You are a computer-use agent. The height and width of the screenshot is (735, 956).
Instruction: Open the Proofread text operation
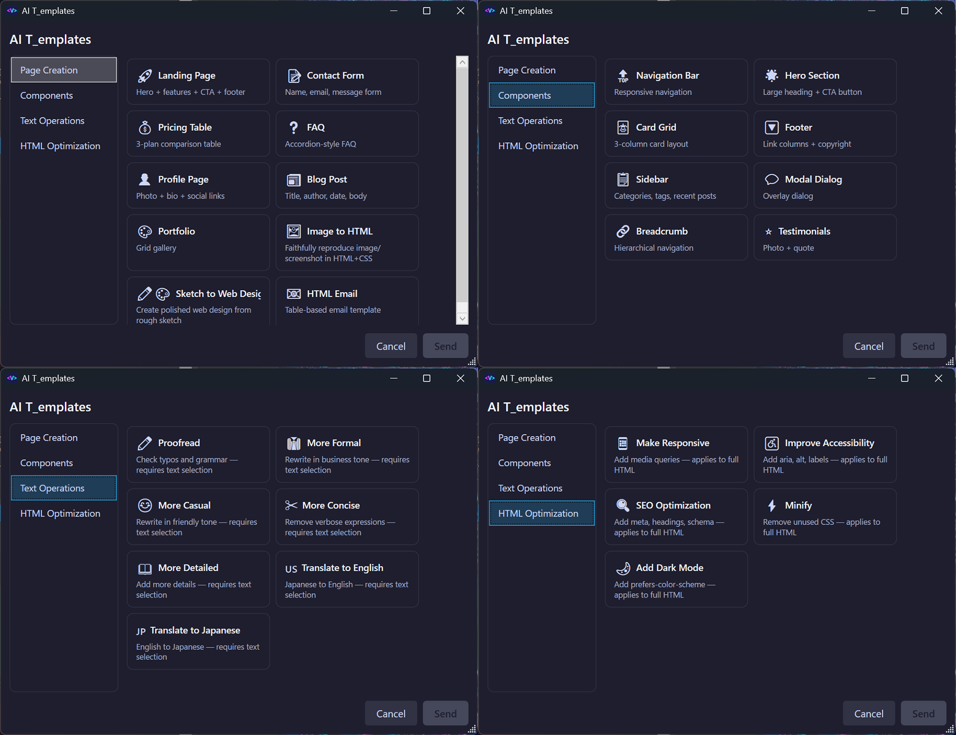[x=198, y=454]
